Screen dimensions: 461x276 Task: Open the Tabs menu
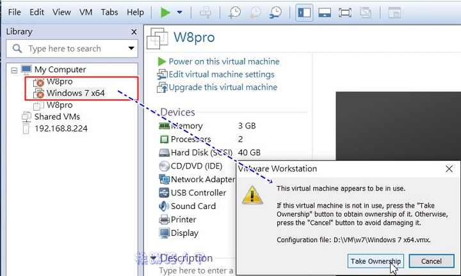click(109, 12)
